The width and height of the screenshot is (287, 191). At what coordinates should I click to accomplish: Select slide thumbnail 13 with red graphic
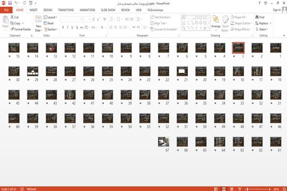pyautogui.click(x=51, y=48)
